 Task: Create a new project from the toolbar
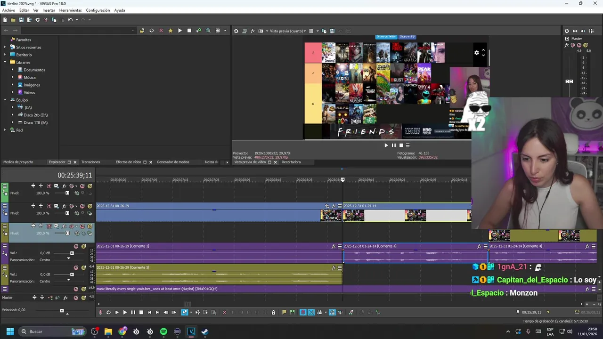[x=5, y=20]
